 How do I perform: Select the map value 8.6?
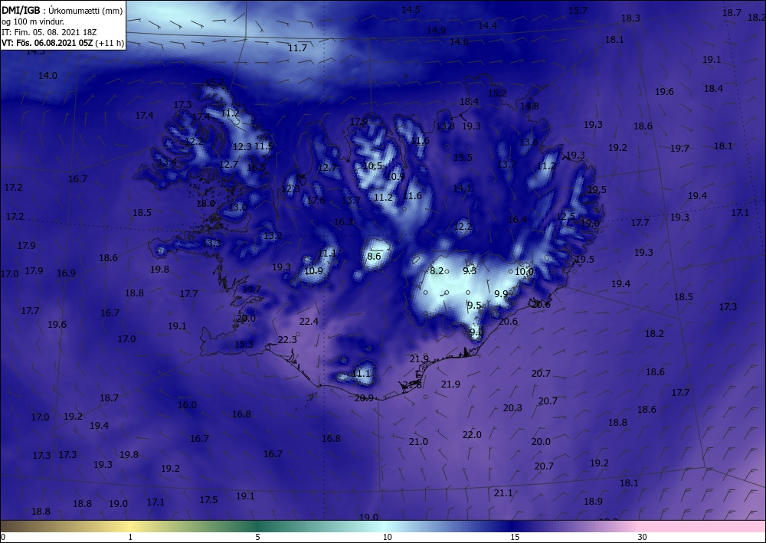click(x=374, y=257)
